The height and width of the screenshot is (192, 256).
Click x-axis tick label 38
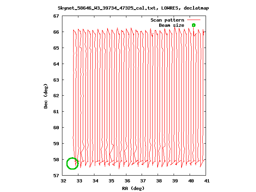[x=159, y=181]
